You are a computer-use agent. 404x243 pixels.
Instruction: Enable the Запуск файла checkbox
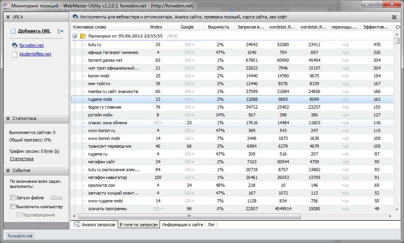pos(13,198)
